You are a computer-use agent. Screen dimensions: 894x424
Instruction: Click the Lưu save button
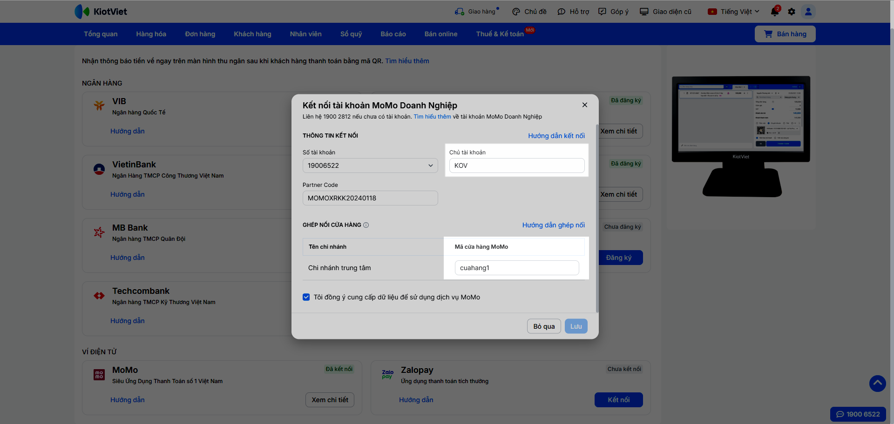tap(576, 326)
